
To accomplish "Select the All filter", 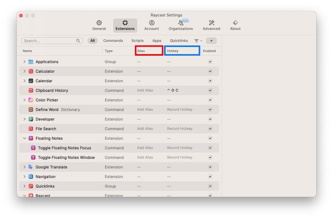I will (x=92, y=40).
